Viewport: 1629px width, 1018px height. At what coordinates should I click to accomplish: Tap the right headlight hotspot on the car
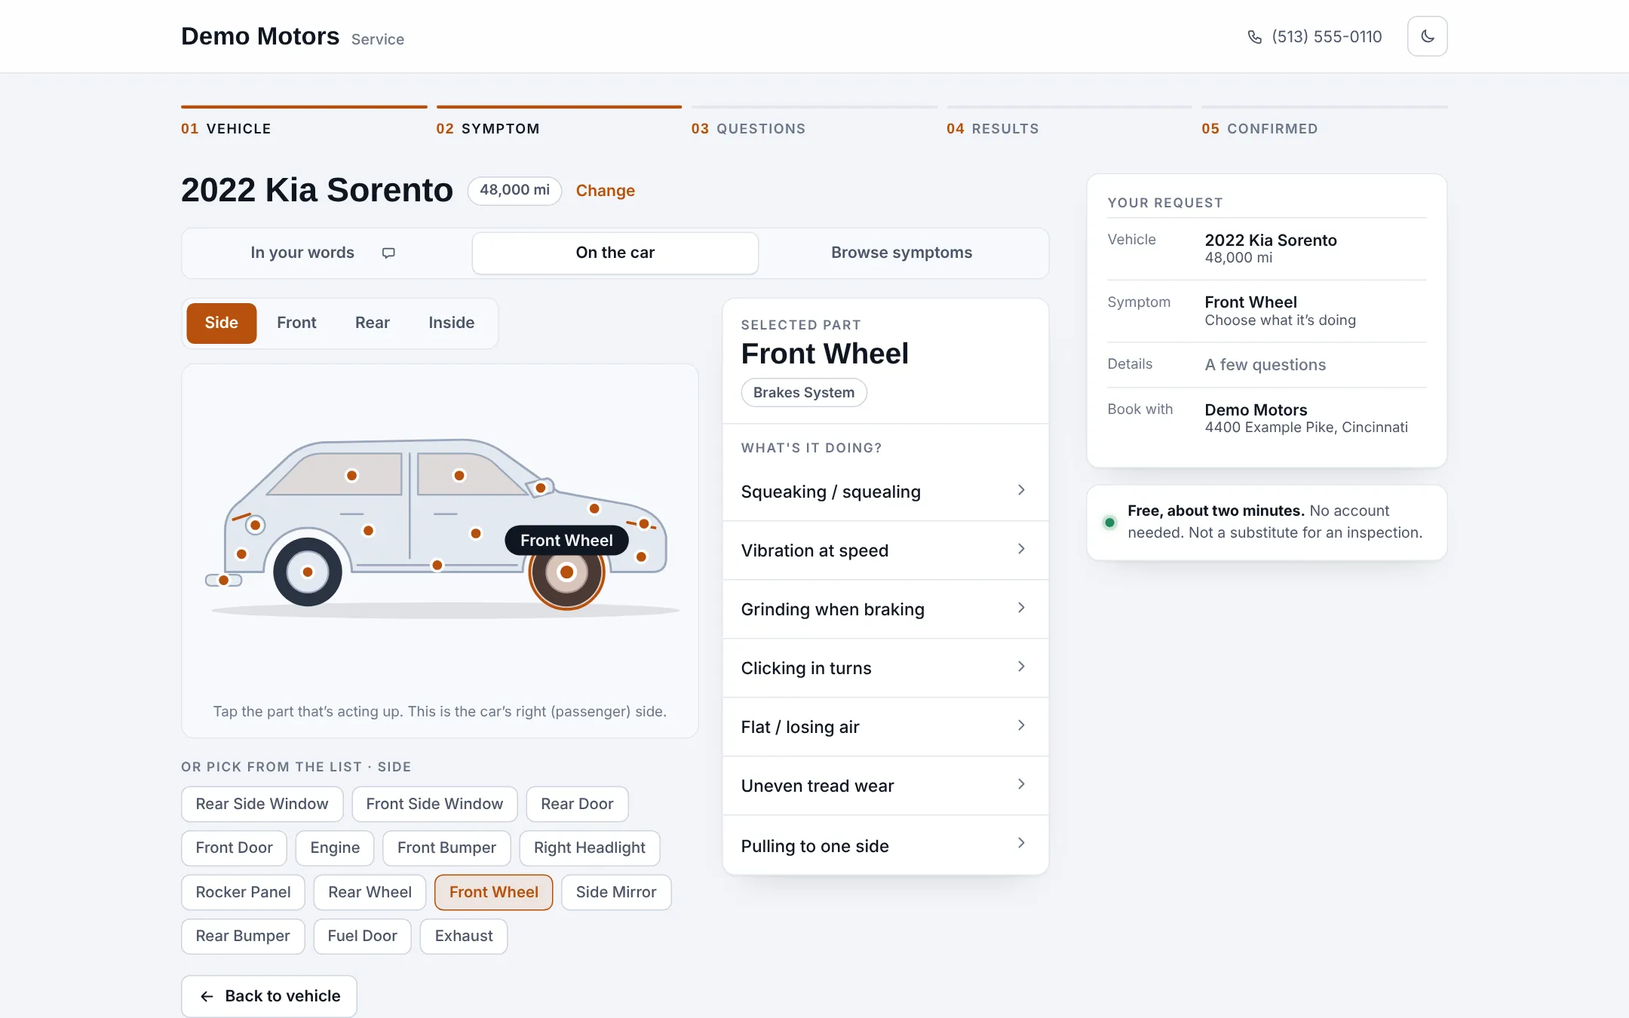pos(644,524)
